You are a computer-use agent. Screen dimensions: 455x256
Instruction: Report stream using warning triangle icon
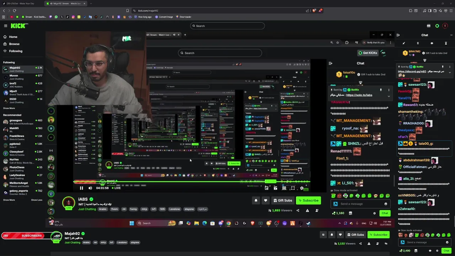click(x=369, y=244)
